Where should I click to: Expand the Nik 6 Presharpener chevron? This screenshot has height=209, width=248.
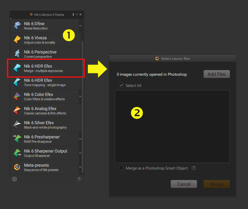(80, 139)
